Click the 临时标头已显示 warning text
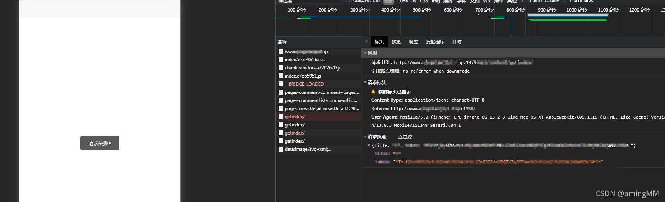665x202 pixels. [394, 92]
